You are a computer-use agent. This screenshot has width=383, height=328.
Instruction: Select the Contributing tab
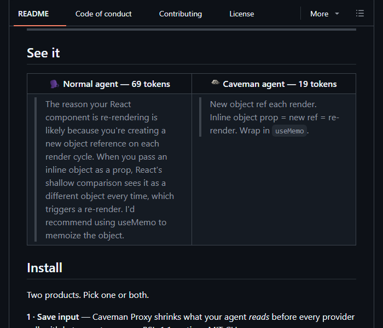[181, 14]
